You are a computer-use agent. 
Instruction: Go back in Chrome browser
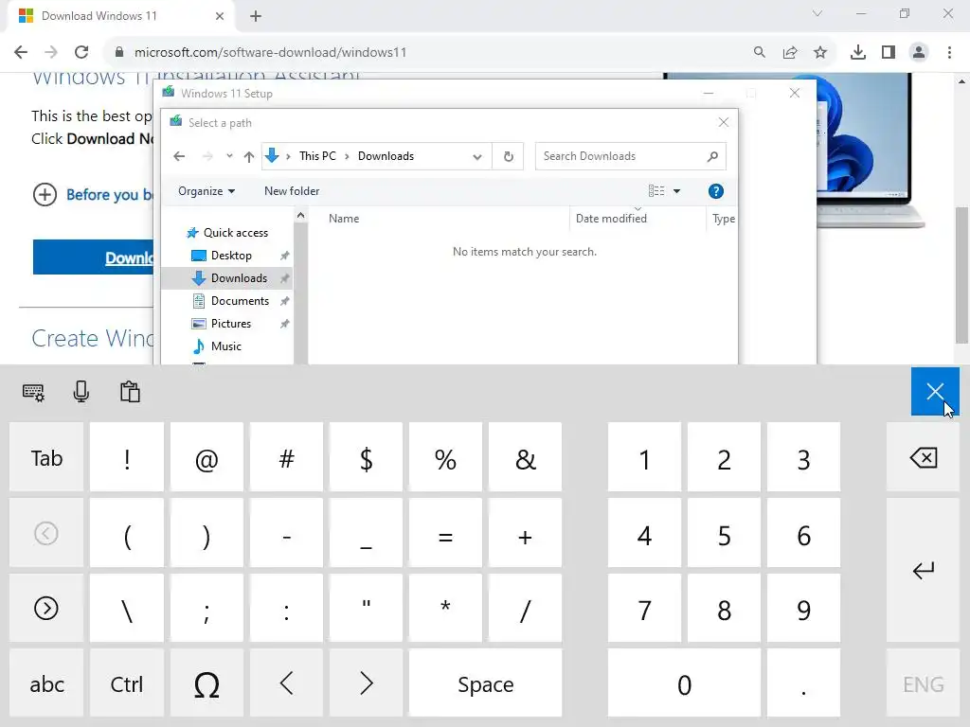click(21, 53)
